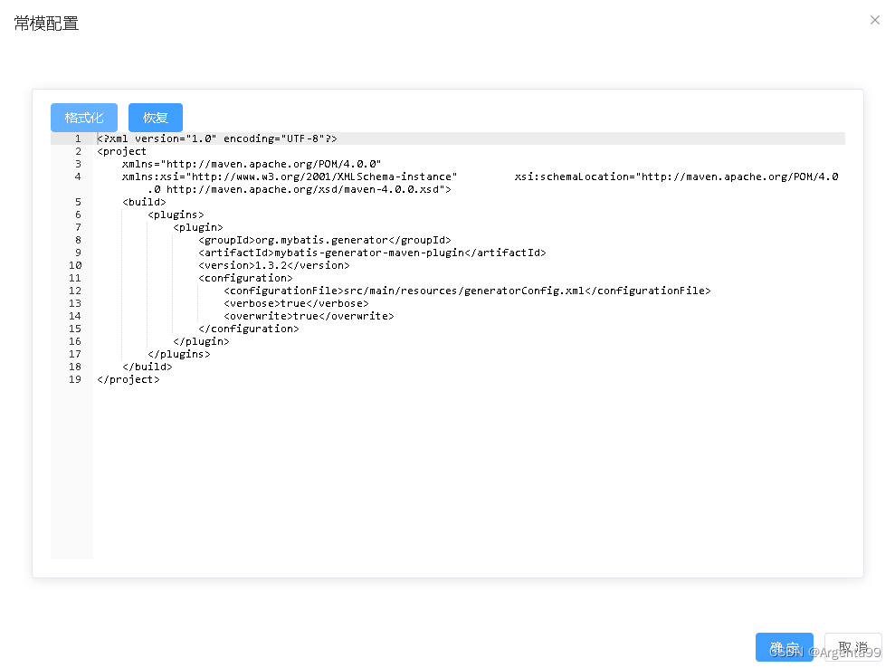Click the 格式化 format button
The image size is (895, 668).
[x=84, y=118]
